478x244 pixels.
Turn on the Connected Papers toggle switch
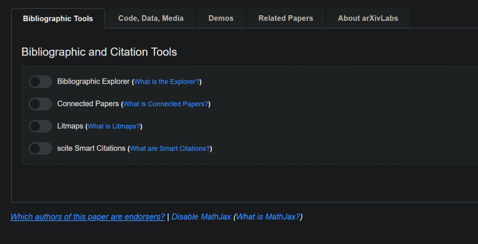pos(40,104)
